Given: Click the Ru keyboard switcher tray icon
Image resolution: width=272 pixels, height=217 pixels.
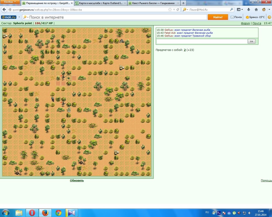Looking at the screenshot, I should click(x=219, y=213).
